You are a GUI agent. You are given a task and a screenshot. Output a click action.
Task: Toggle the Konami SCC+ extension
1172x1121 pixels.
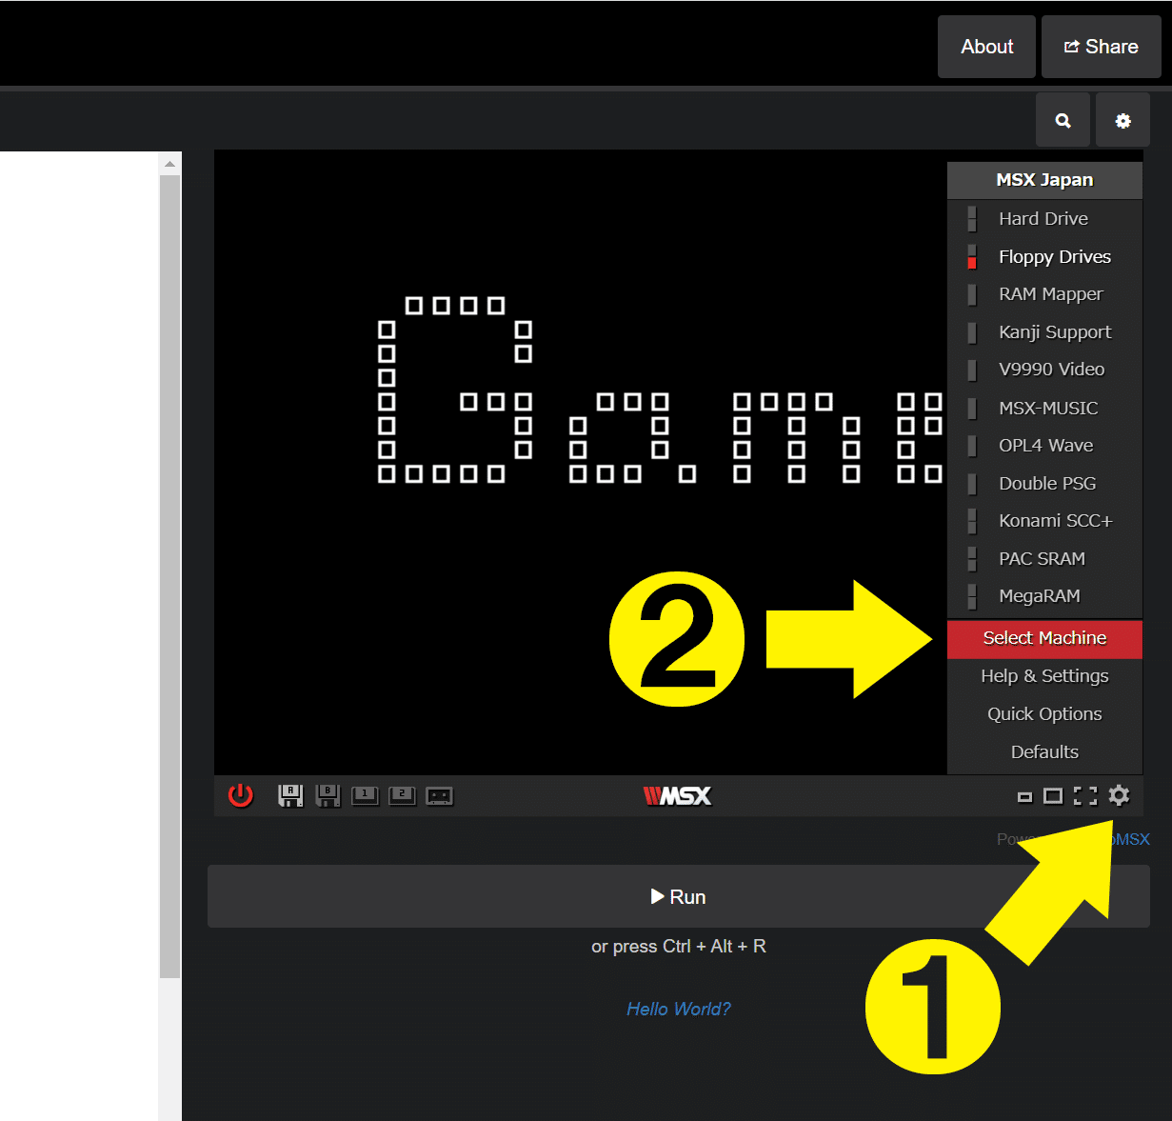pyautogui.click(x=1044, y=521)
